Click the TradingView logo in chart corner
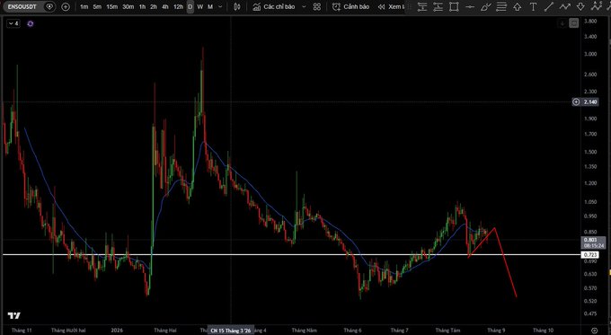 pos(14,315)
